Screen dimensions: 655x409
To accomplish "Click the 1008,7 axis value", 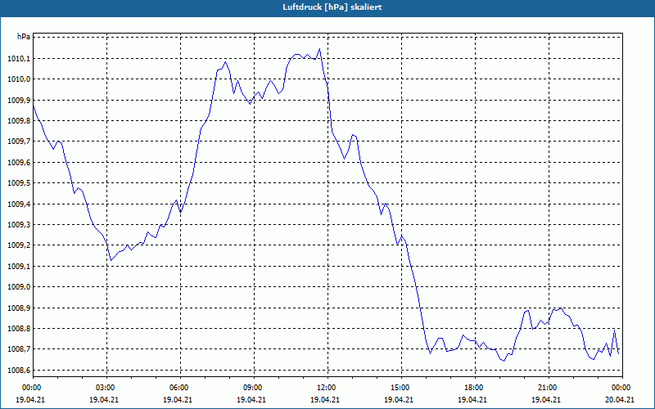I will [19, 349].
